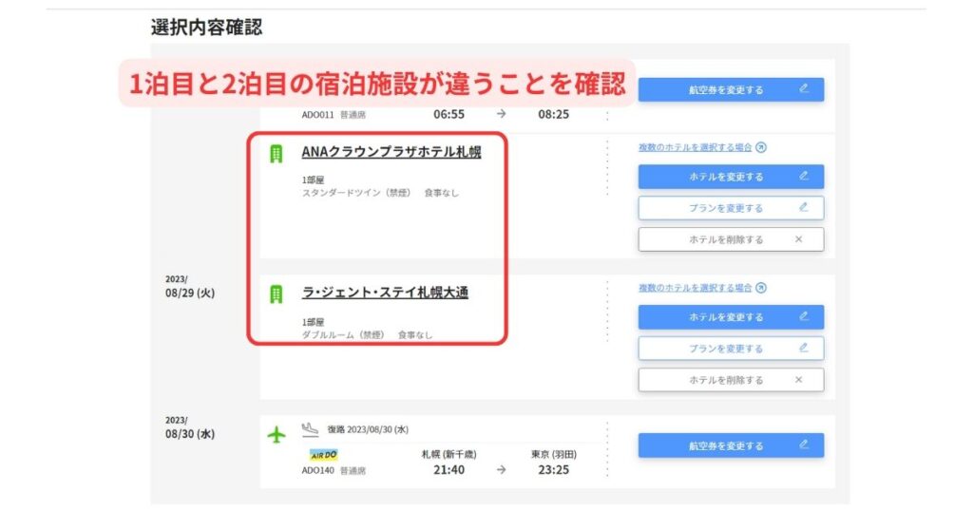Viewport: 973px width, 511px height.
Task: Click pencil icon on ラ・ジェント プランを変更する button
Action: (x=804, y=348)
